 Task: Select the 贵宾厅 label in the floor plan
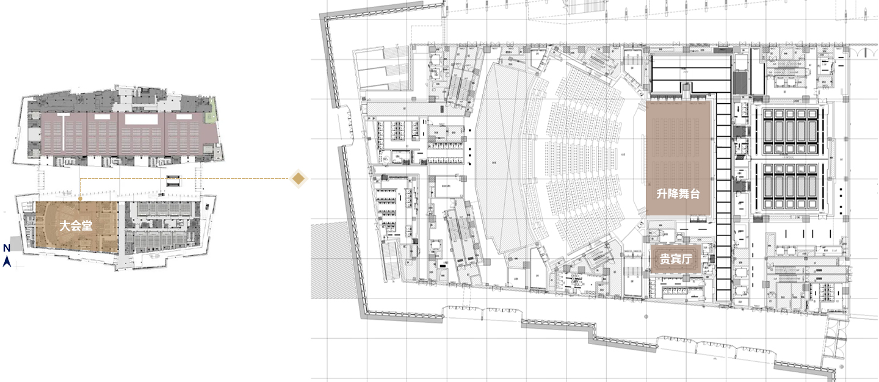coord(675,259)
